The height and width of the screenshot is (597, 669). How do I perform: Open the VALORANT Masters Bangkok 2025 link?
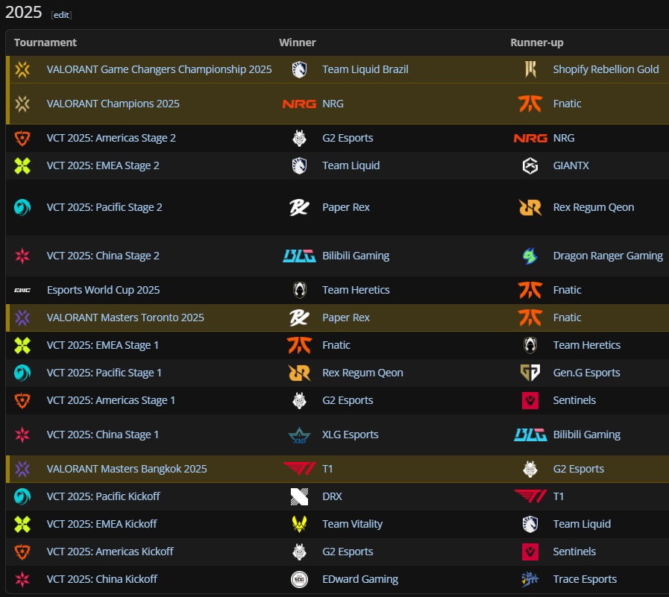pyautogui.click(x=127, y=469)
